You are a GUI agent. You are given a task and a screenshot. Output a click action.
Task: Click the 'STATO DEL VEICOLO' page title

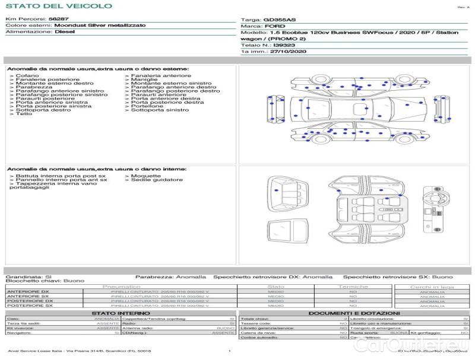(x=58, y=7)
